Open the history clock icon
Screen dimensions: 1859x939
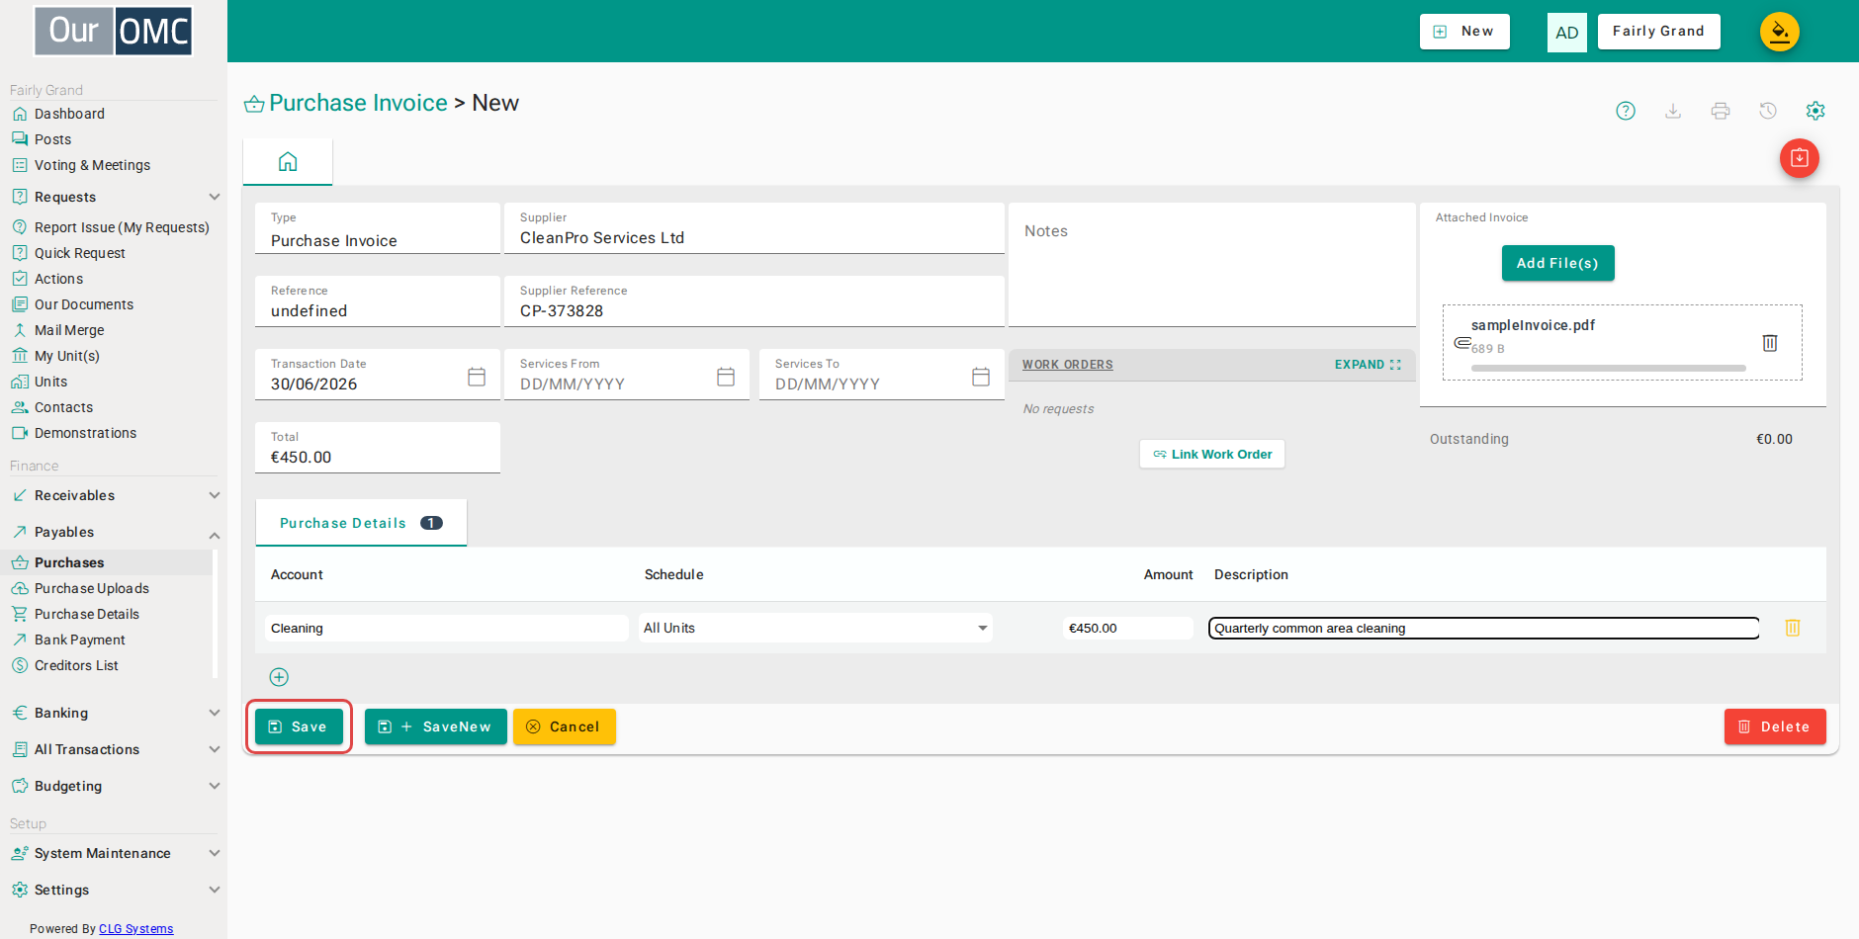pyautogui.click(x=1768, y=111)
